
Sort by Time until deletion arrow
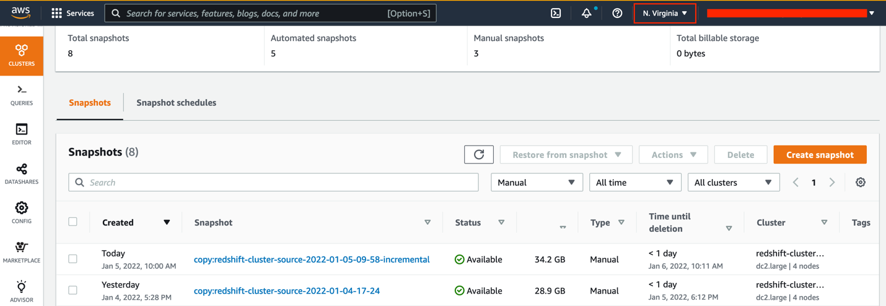point(729,229)
